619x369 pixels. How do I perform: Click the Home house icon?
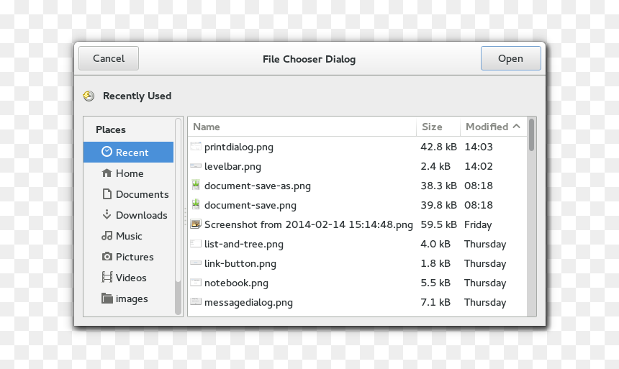coord(107,173)
